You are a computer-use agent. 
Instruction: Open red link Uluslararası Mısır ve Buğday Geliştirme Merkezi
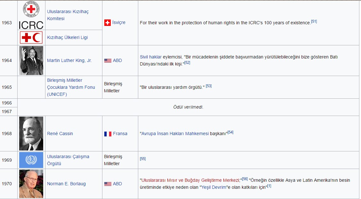click(190, 180)
